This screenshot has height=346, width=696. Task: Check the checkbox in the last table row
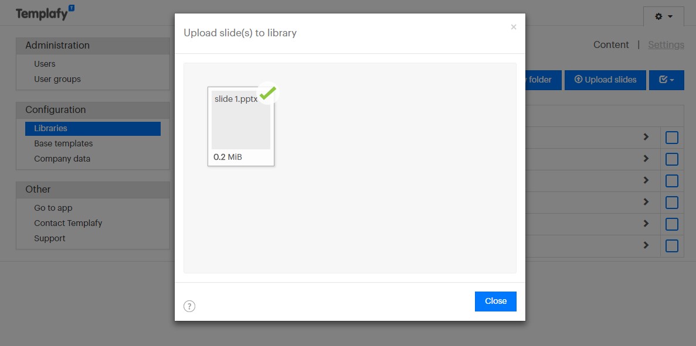[671, 246]
